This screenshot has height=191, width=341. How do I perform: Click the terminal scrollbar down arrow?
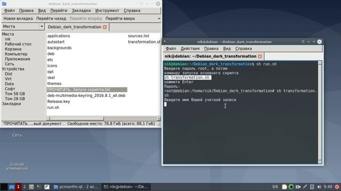[x=320, y=162]
